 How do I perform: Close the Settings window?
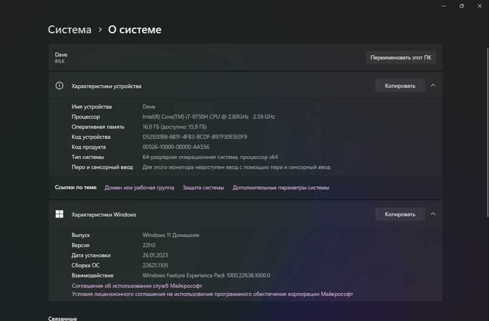click(x=480, y=6)
